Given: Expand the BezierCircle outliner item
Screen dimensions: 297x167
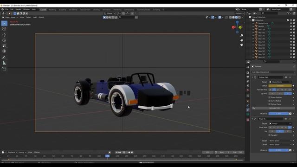Looking at the screenshot, I should coord(253,23).
